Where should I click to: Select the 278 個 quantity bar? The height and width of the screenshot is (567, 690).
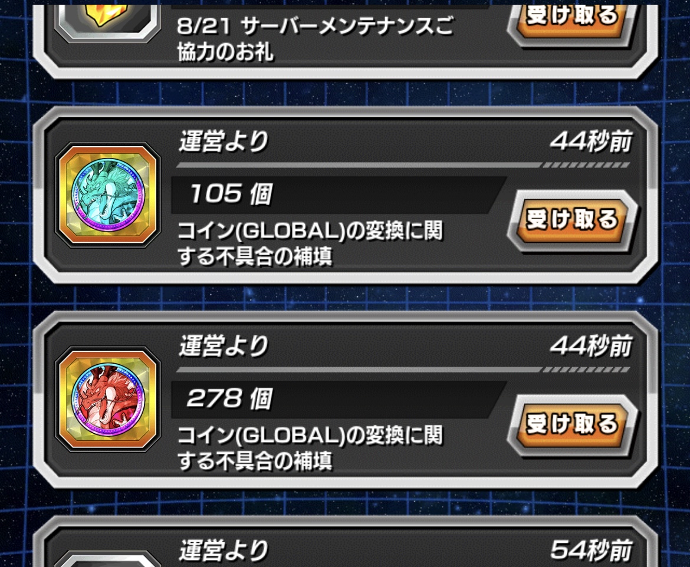(x=338, y=399)
